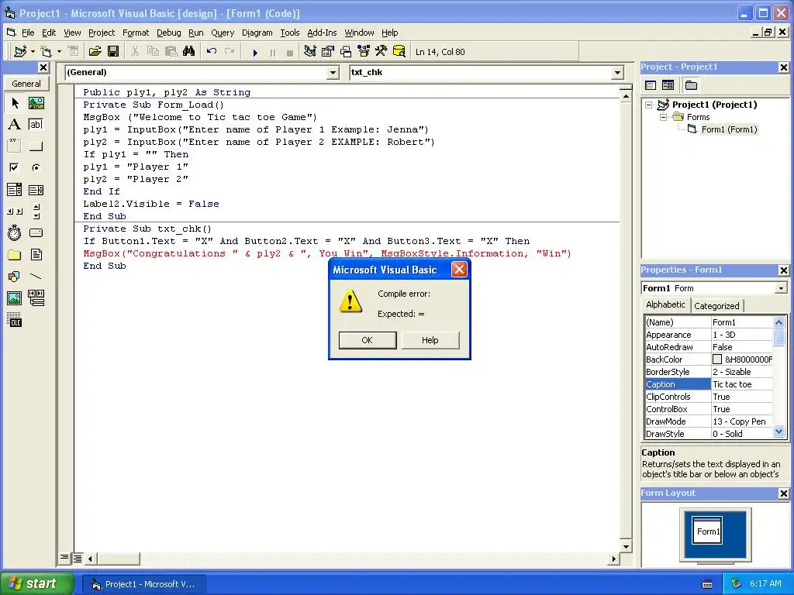Click the Form Layout Window toolbar icon

[x=346, y=52]
